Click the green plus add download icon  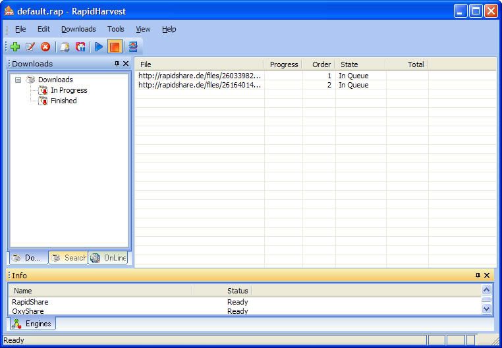pyautogui.click(x=15, y=47)
